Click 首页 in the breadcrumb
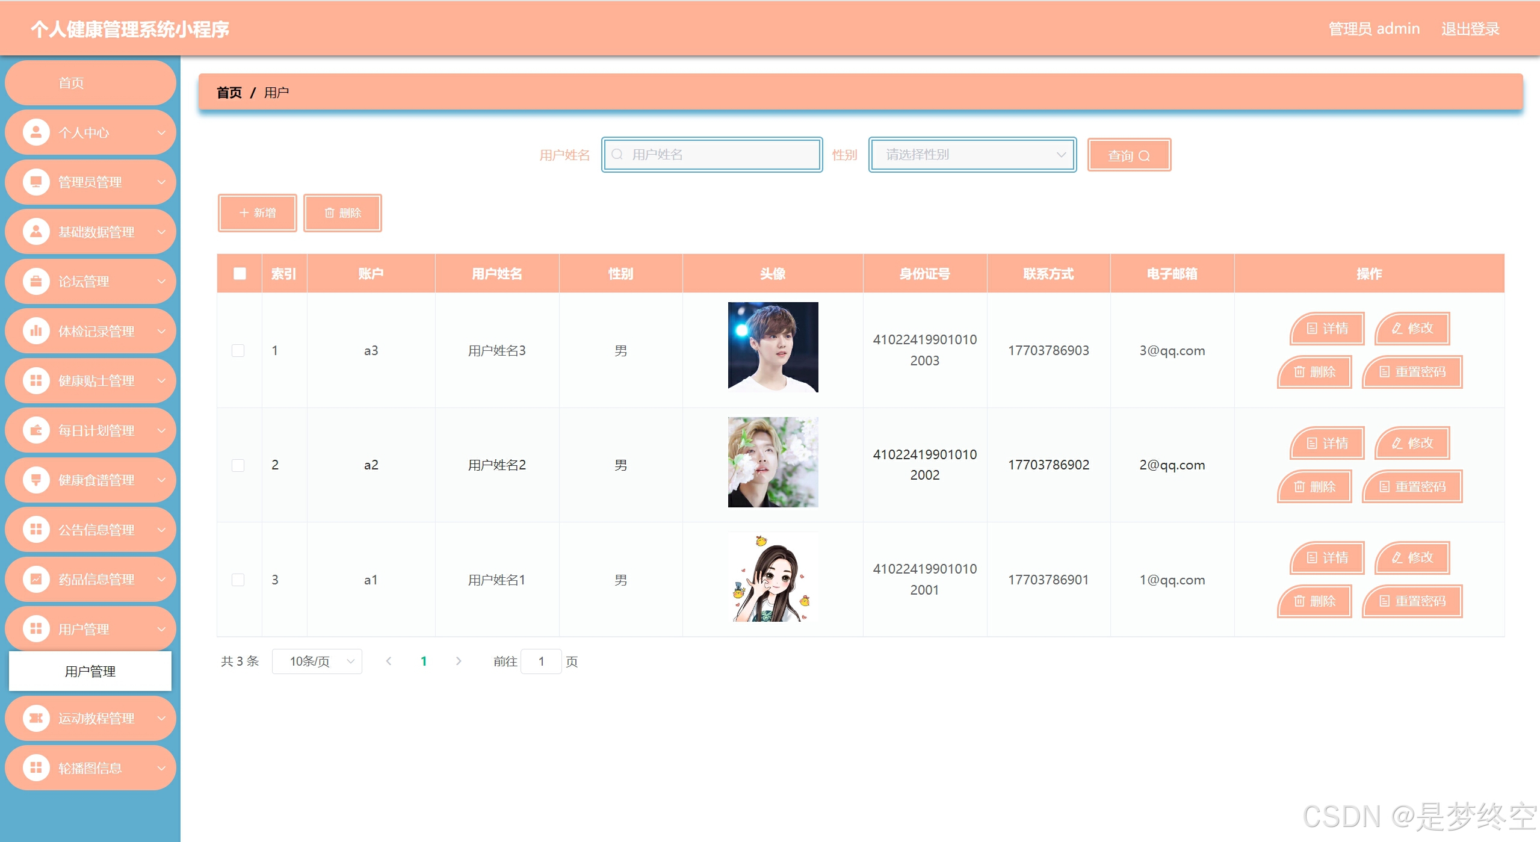The image size is (1540, 842). tap(229, 93)
